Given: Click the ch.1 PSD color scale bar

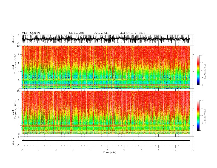Looking at the screenshot, I should tap(198, 70).
